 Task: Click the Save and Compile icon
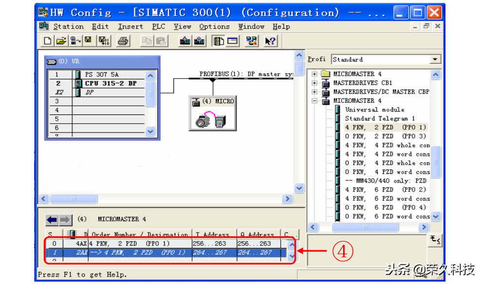(104, 41)
